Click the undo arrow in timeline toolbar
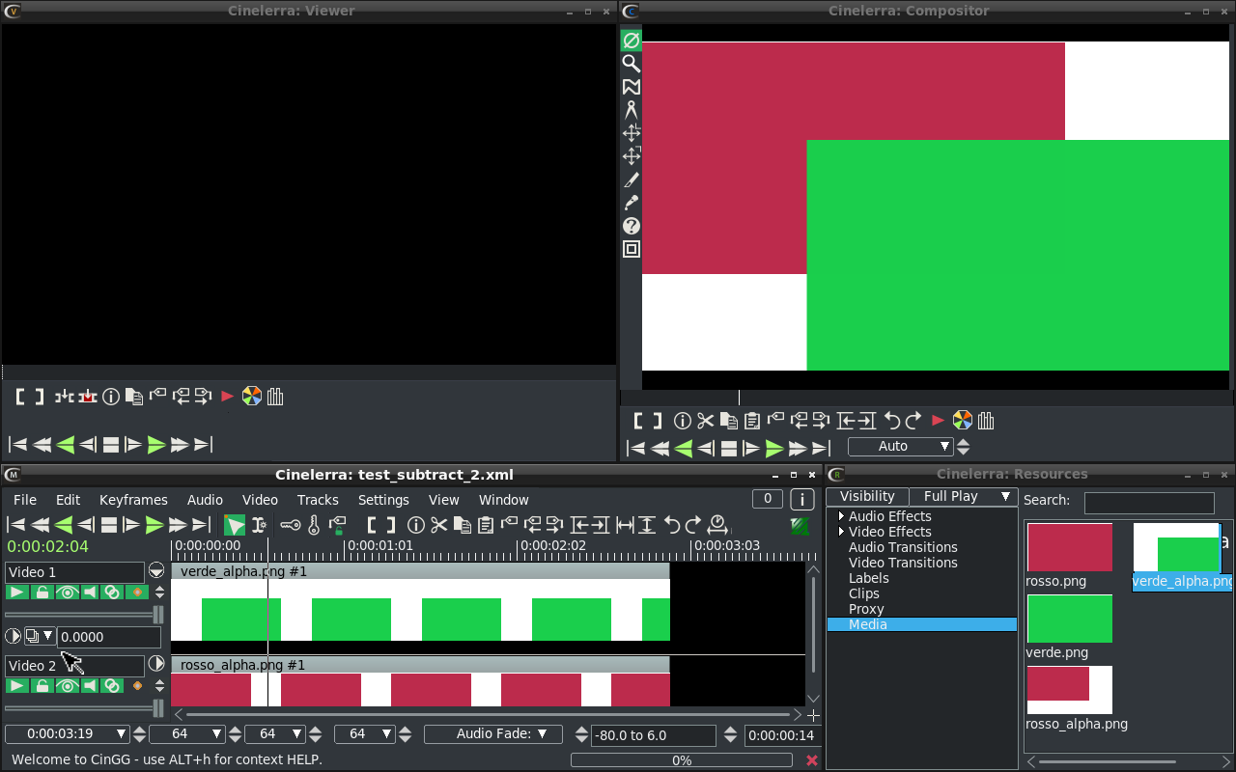1236x772 pixels. [x=671, y=525]
